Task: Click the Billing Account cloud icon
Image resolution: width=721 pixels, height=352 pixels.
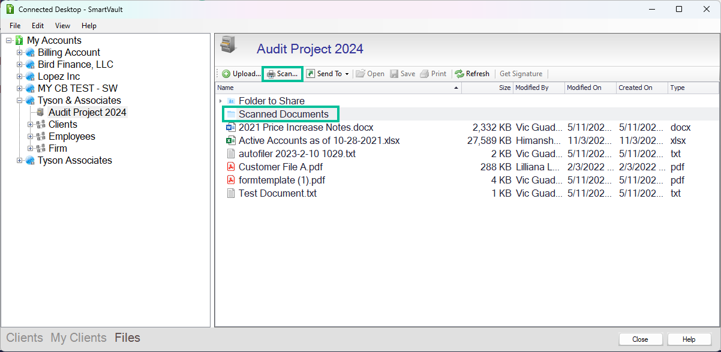Action: [x=30, y=52]
